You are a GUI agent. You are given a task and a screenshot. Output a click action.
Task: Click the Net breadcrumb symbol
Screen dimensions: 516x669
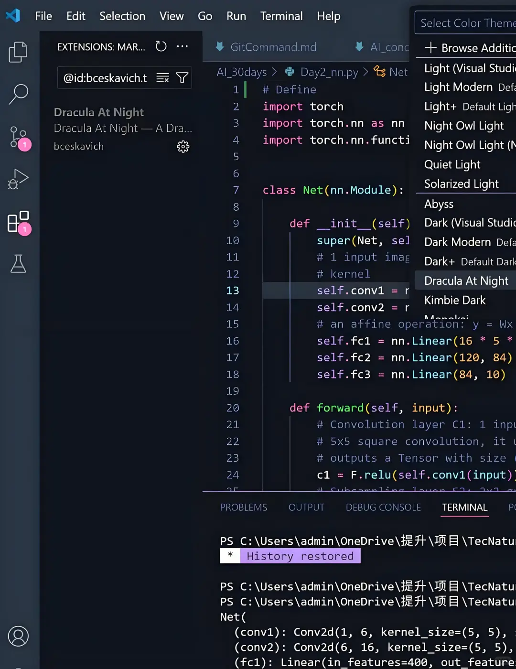398,72
